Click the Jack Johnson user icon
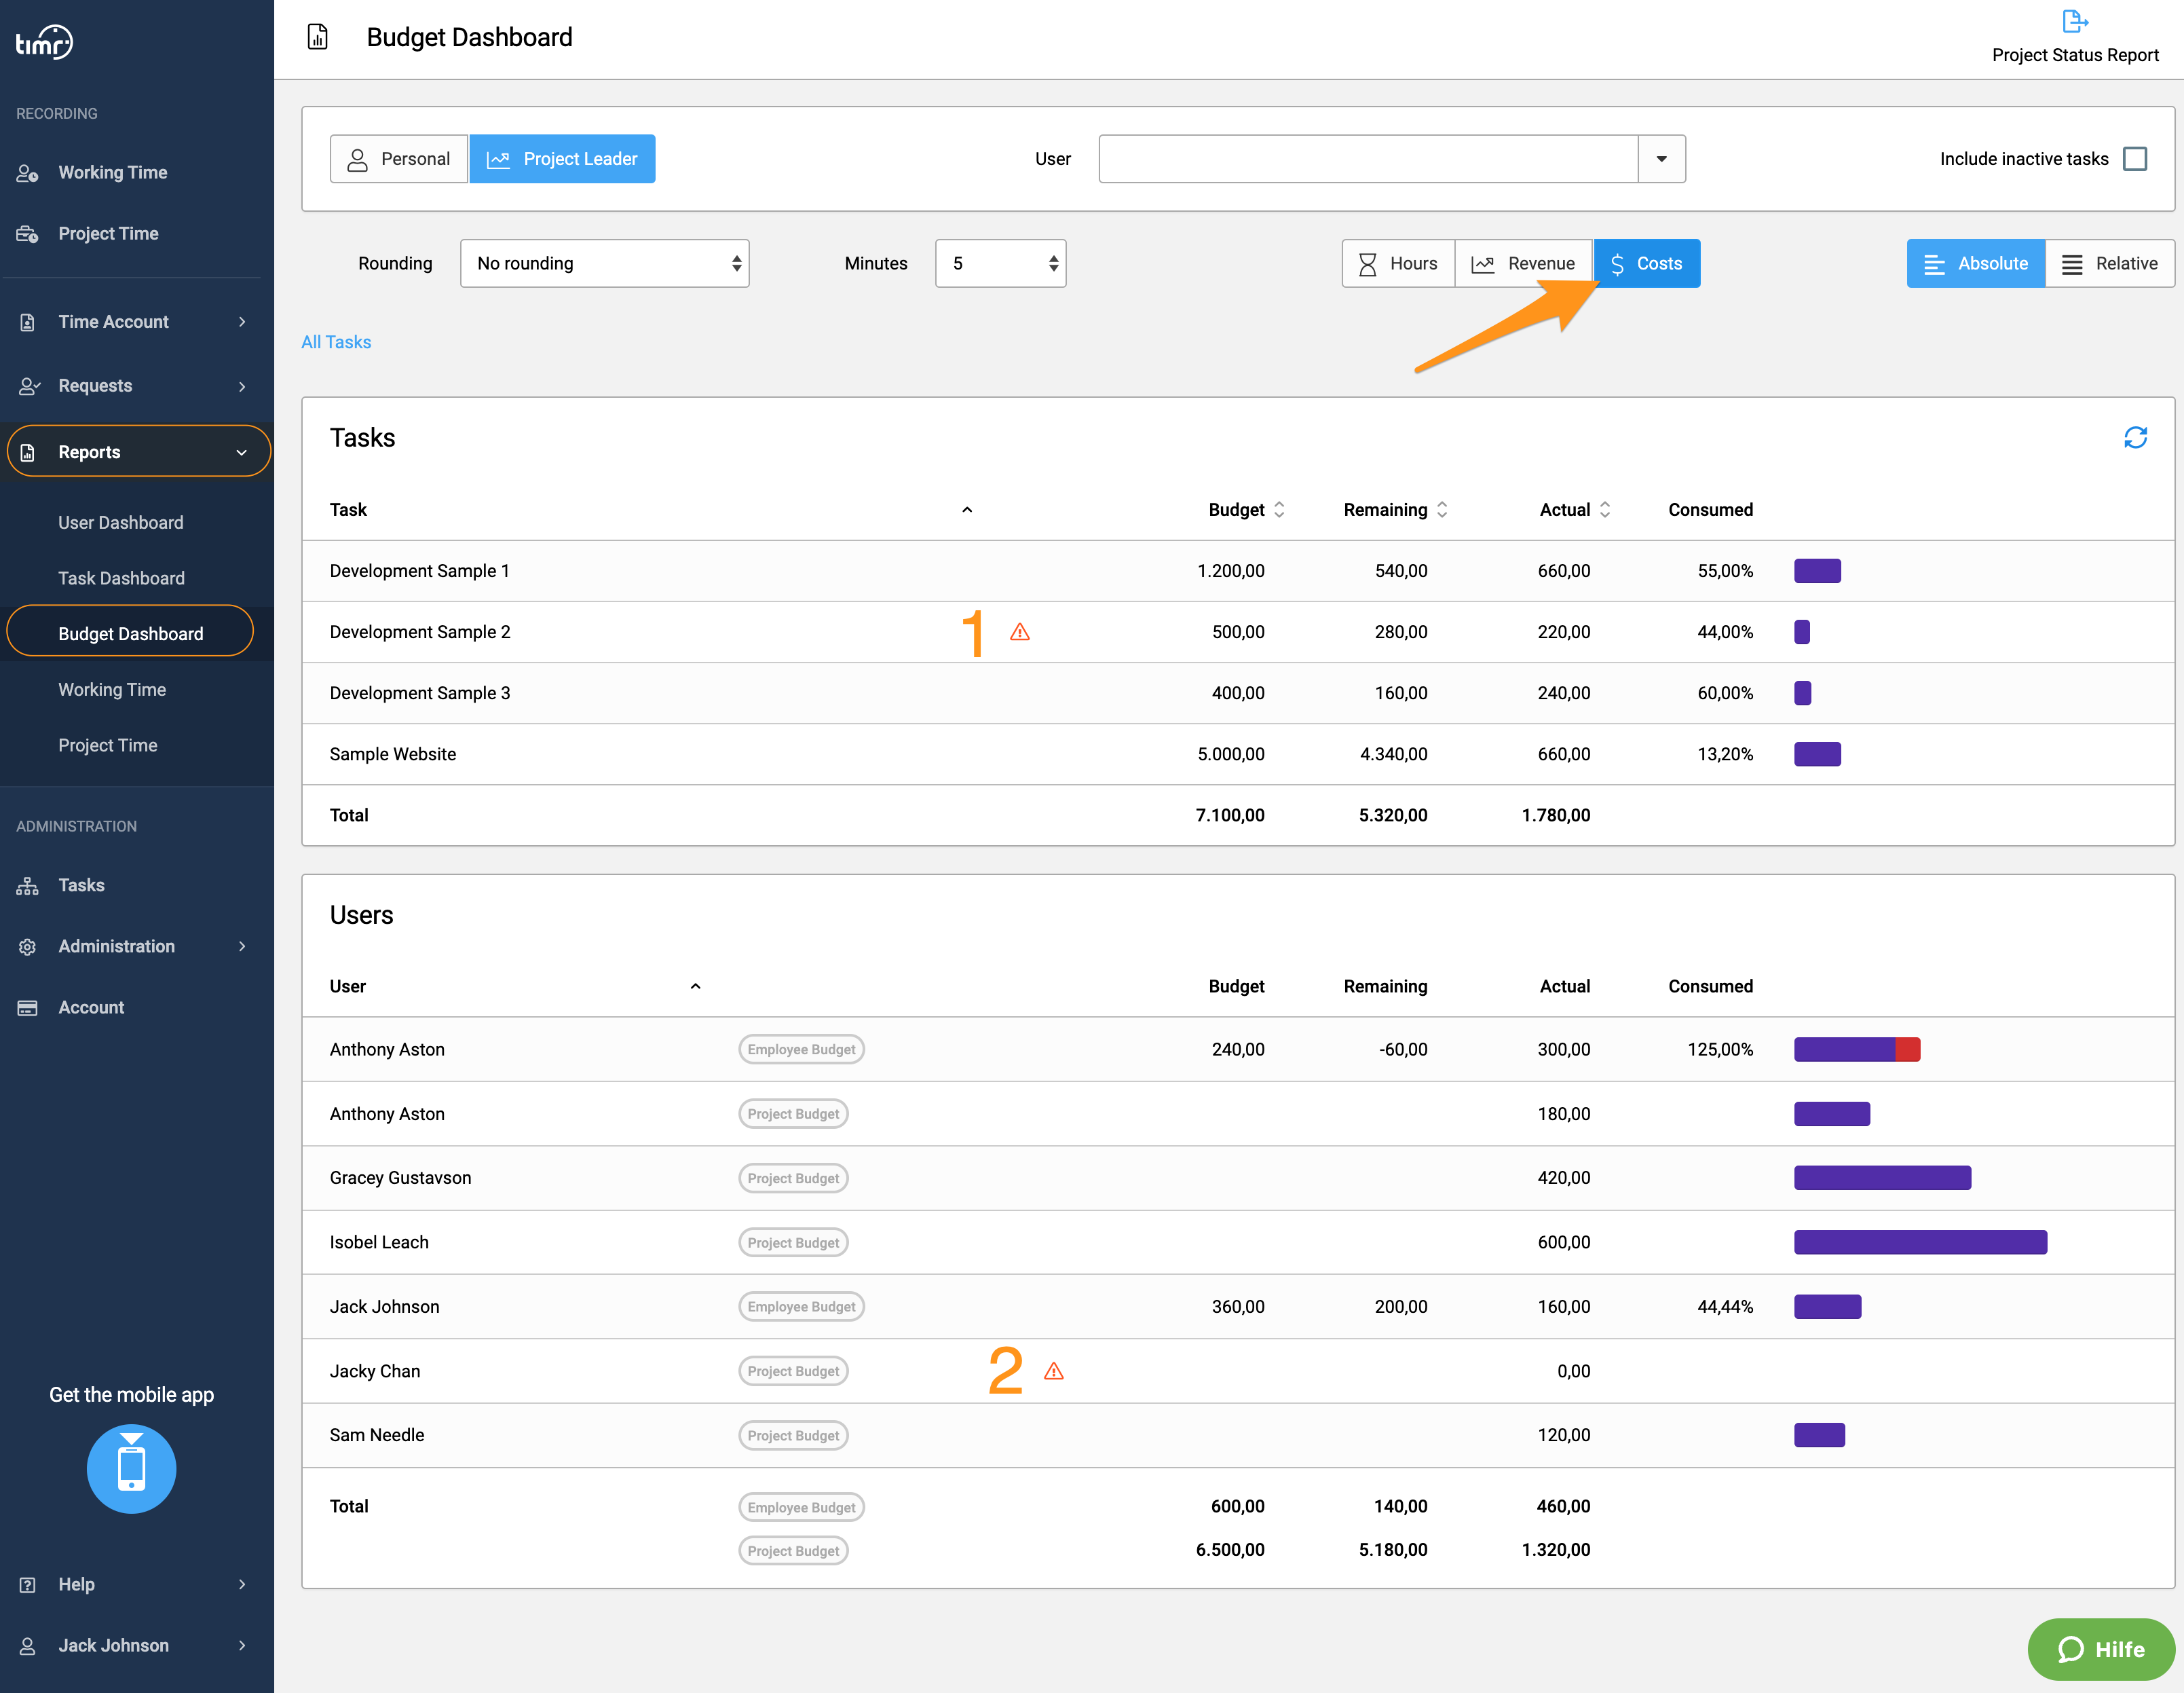This screenshot has height=1693, width=2184. click(x=27, y=1646)
